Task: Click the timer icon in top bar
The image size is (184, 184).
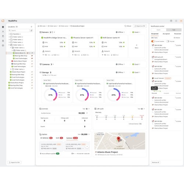Action: pyautogui.click(x=171, y=21)
